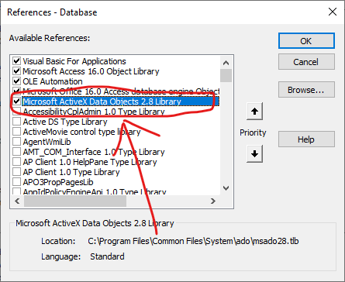Click the Language value Standard
The width and height of the screenshot is (345, 282).
tap(107, 256)
